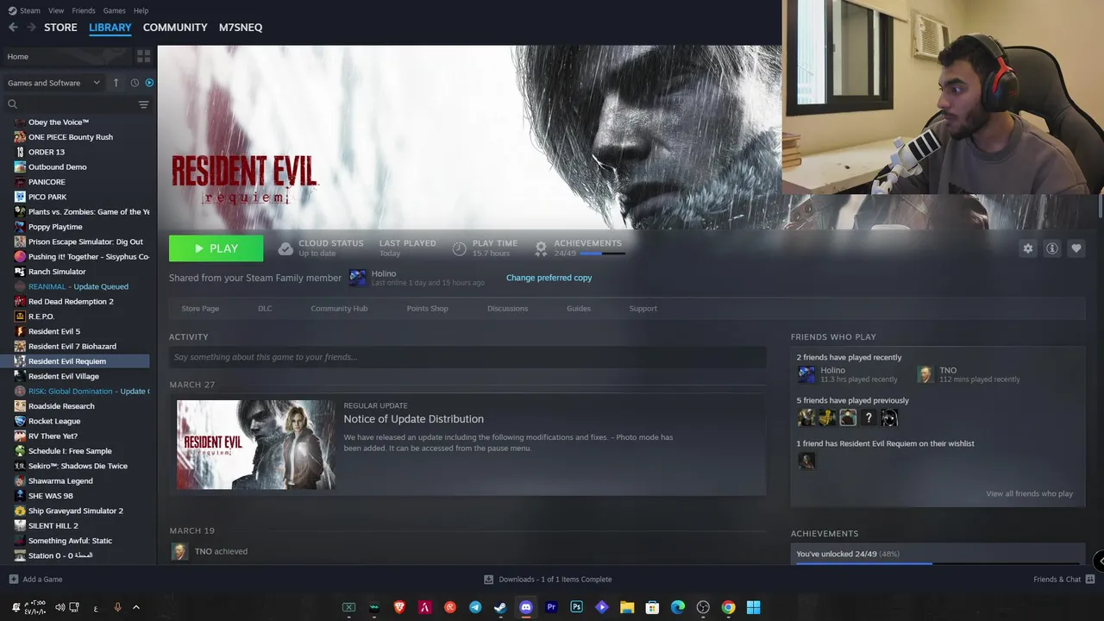This screenshot has width=1104, height=621.
Task: Open the game's Store Page link
Action: point(200,309)
